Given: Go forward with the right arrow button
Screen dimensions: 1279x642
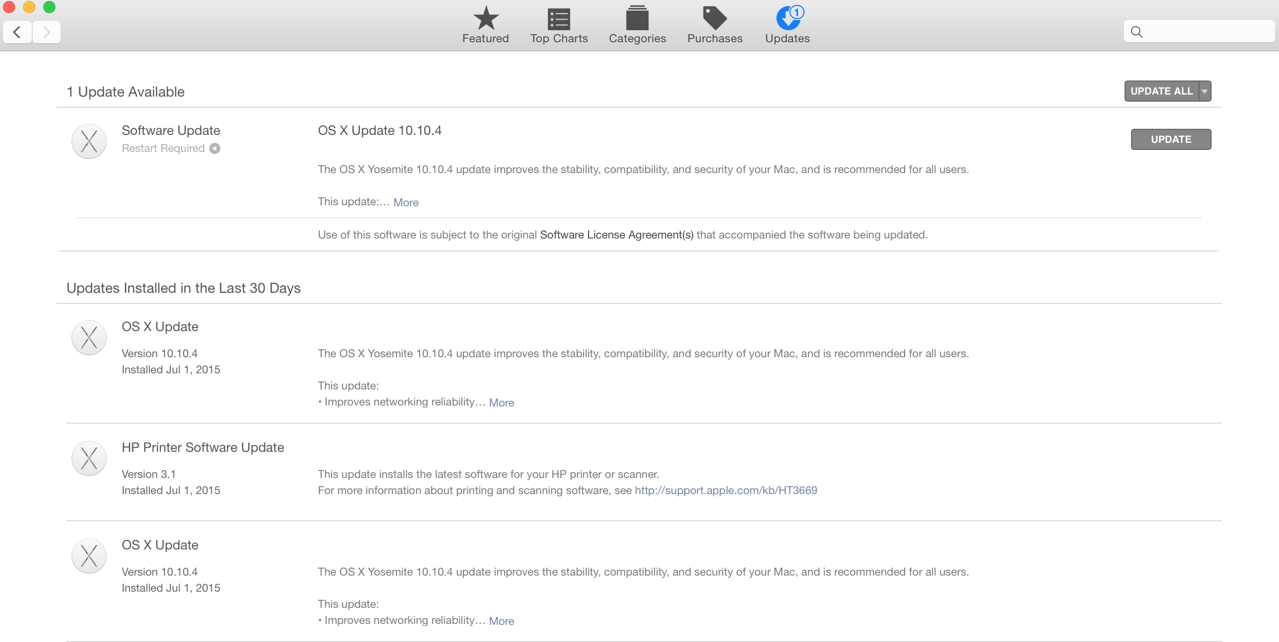Looking at the screenshot, I should click(x=46, y=32).
